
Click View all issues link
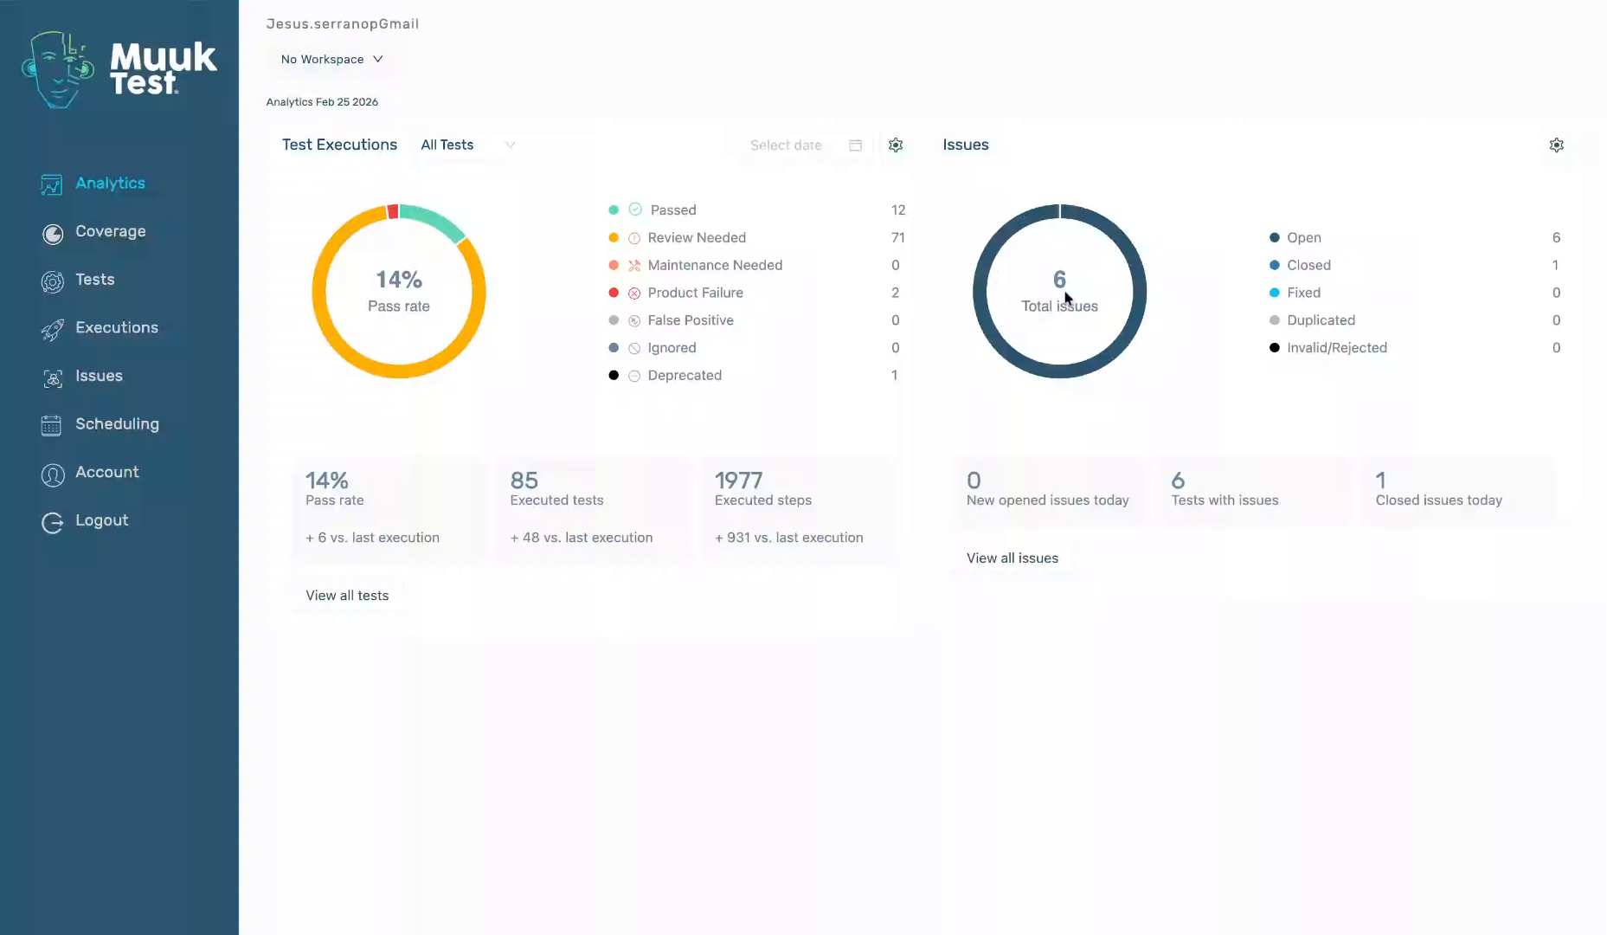pyautogui.click(x=1012, y=558)
